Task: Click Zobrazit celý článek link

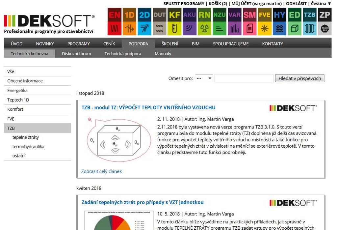Action: pyautogui.click(x=101, y=171)
